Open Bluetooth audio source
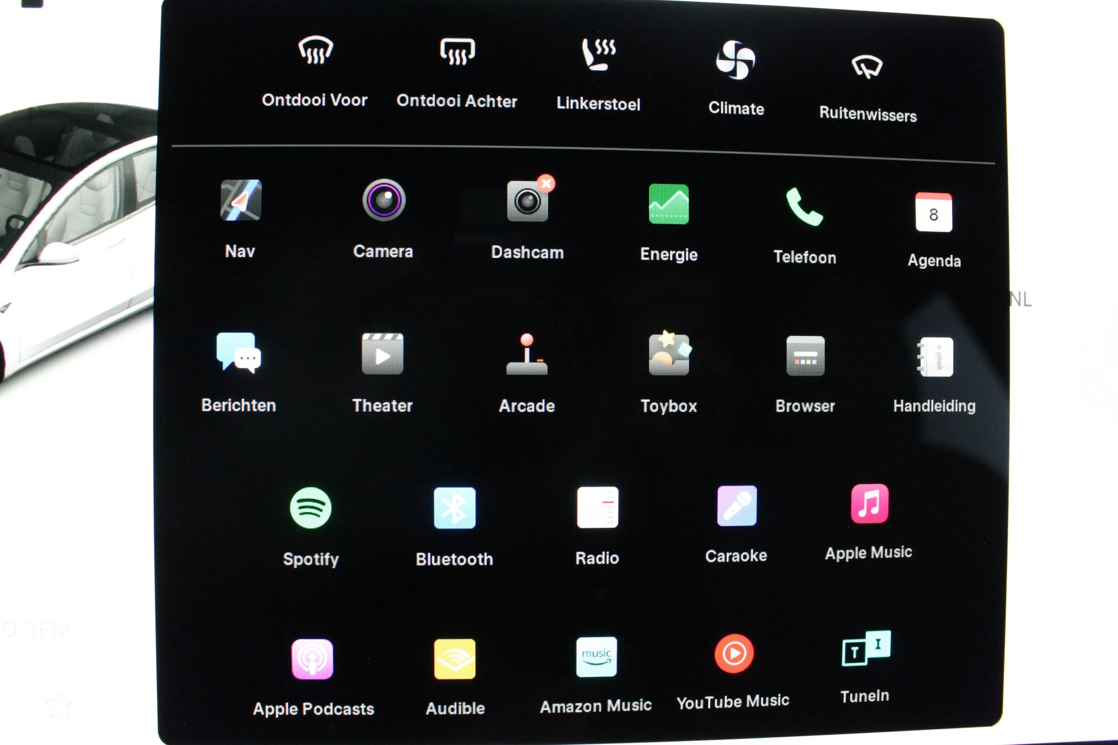The width and height of the screenshot is (1118, 745). pos(454,508)
